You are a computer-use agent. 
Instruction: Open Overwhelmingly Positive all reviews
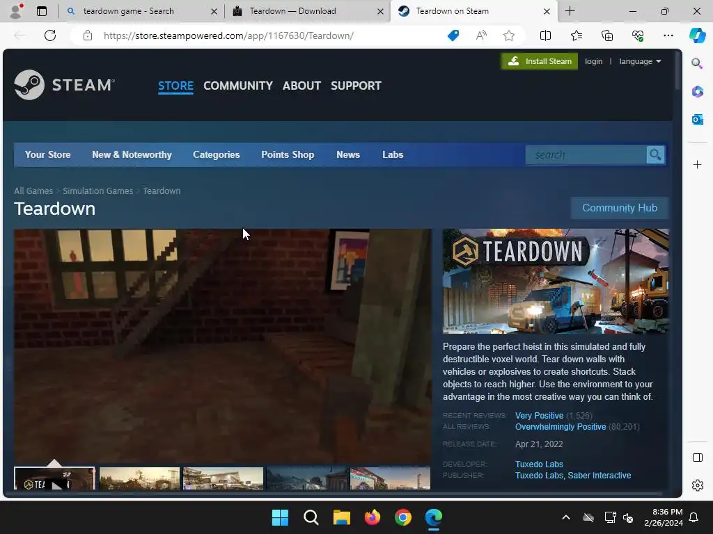[x=561, y=427]
